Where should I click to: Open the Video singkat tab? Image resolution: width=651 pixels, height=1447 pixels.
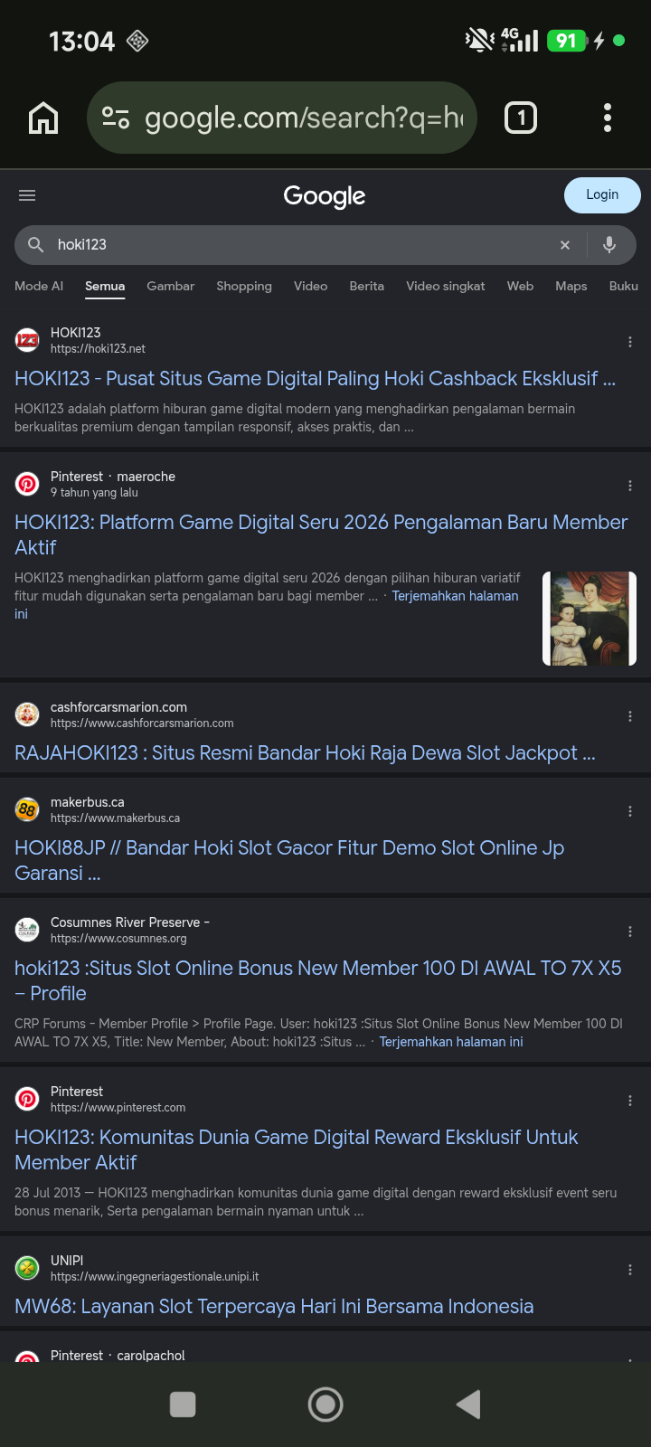446,286
